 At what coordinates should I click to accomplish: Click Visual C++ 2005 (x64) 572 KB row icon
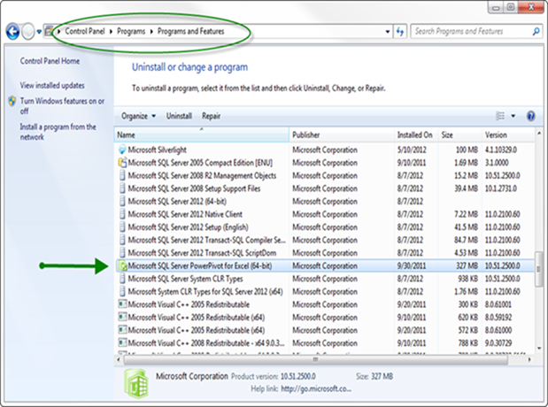(x=122, y=330)
